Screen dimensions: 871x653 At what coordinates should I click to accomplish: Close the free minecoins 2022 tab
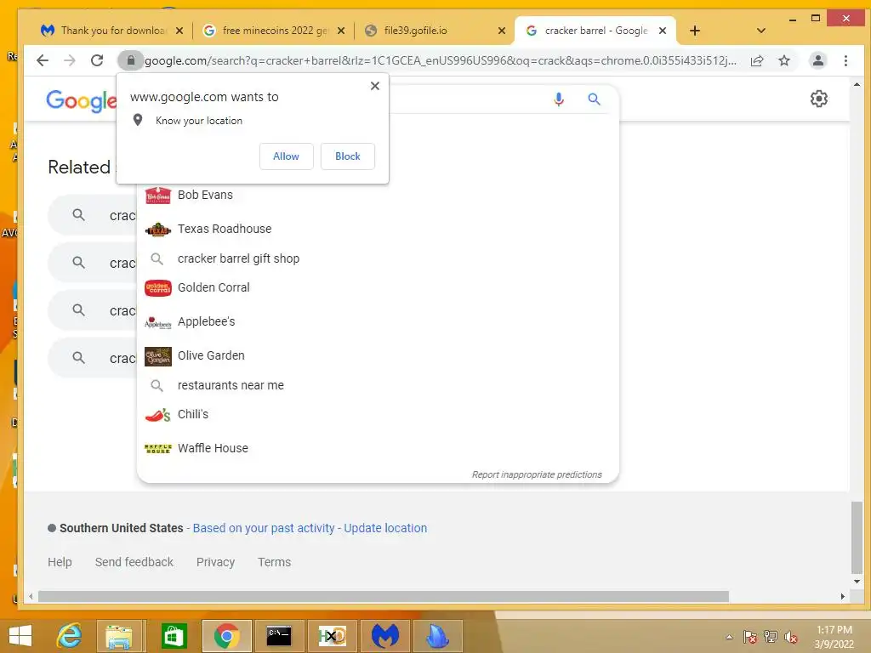pos(341,31)
